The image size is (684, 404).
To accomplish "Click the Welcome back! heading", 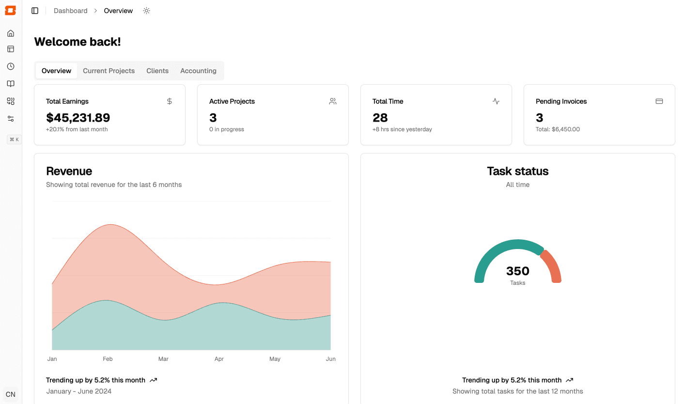I will pyautogui.click(x=78, y=42).
